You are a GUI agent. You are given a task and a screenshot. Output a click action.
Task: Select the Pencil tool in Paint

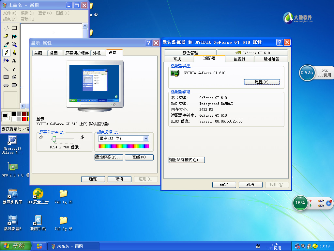pos(6,53)
